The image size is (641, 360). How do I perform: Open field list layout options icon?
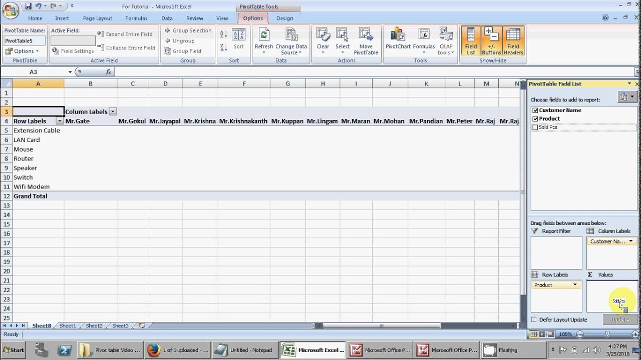point(626,97)
